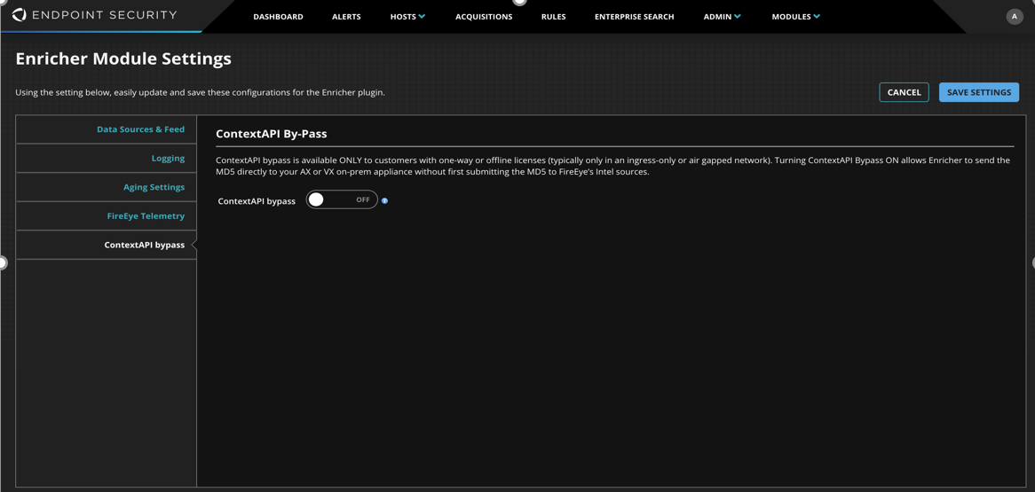Image resolution: width=1035 pixels, height=492 pixels.
Task: Click the Save Settings button
Action: pos(979,92)
